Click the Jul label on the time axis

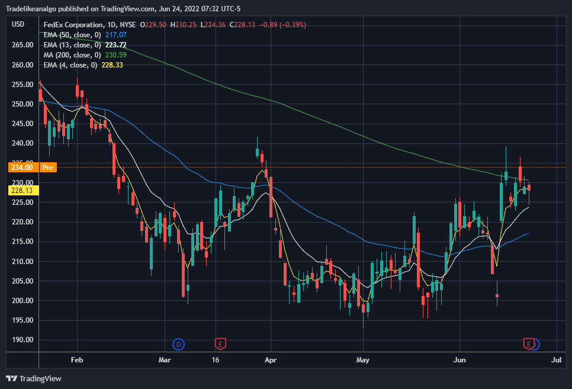coord(557,360)
